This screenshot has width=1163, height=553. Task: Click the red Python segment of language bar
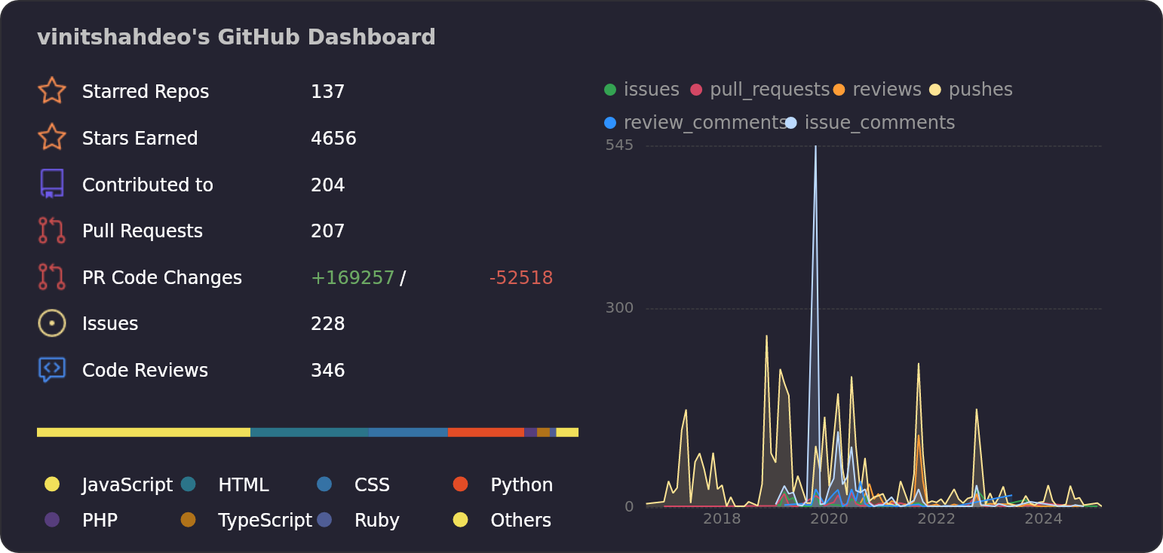tap(486, 432)
